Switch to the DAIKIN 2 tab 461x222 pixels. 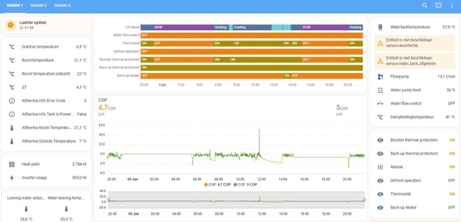[x=39, y=6]
